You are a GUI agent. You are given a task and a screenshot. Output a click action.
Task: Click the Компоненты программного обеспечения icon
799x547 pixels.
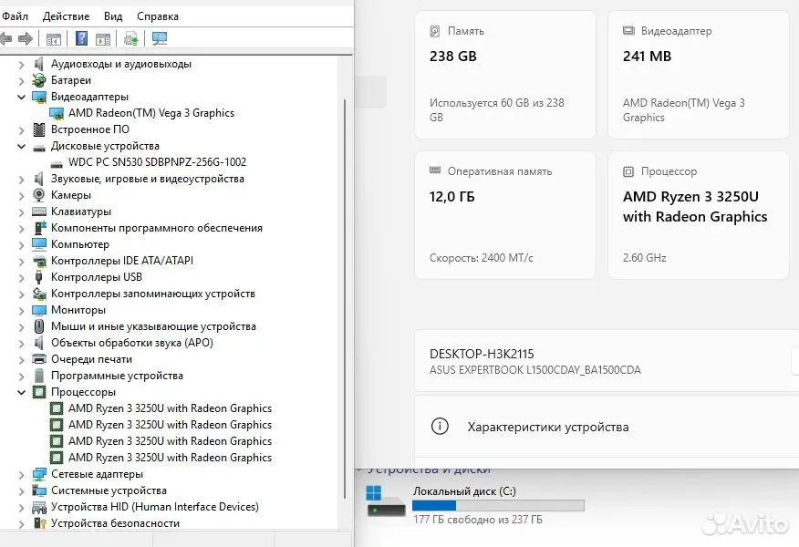tap(39, 228)
